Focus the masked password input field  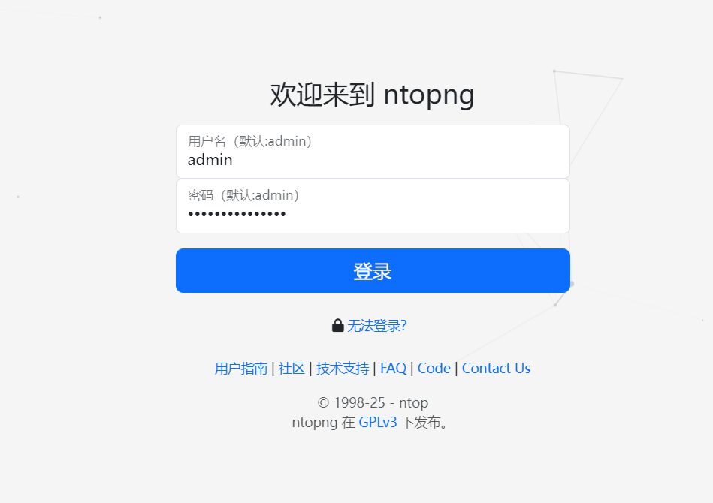click(373, 206)
